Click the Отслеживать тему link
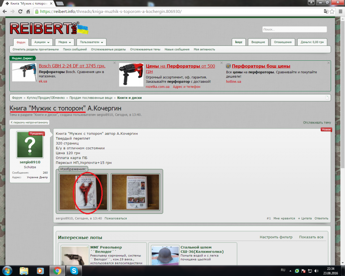Image resolution: width=345 pixels, height=276 pixels. tap(317, 122)
